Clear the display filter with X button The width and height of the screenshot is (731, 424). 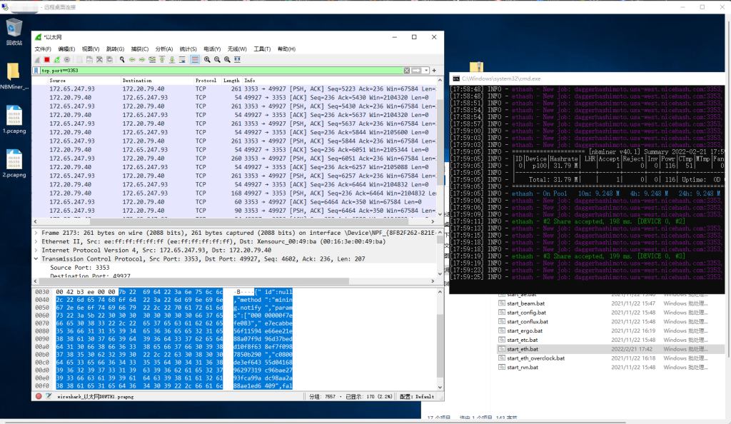click(407, 71)
